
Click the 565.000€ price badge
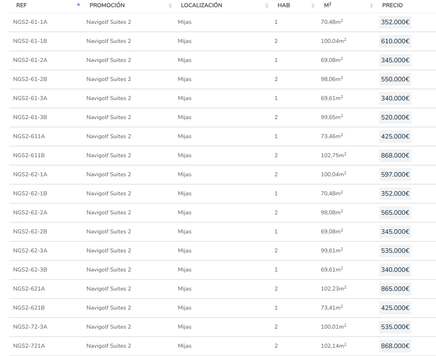[x=395, y=213]
